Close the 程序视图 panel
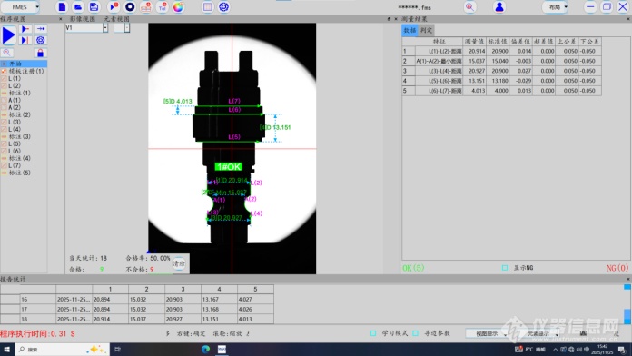This screenshot has height=356, width=632. coord(61,19)
